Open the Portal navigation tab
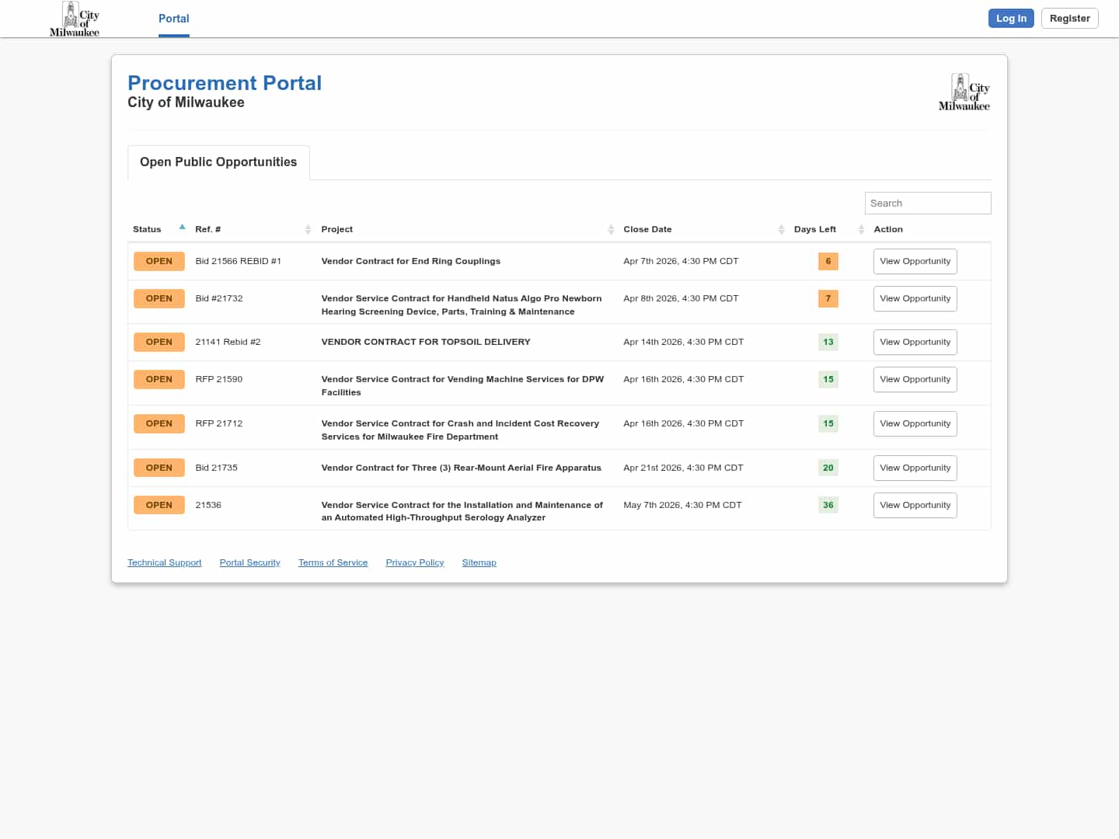 [x=173, y=19]
